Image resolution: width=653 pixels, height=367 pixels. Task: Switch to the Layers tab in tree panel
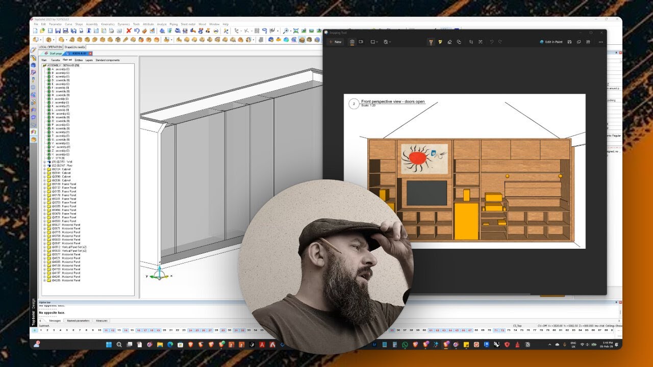89,60
